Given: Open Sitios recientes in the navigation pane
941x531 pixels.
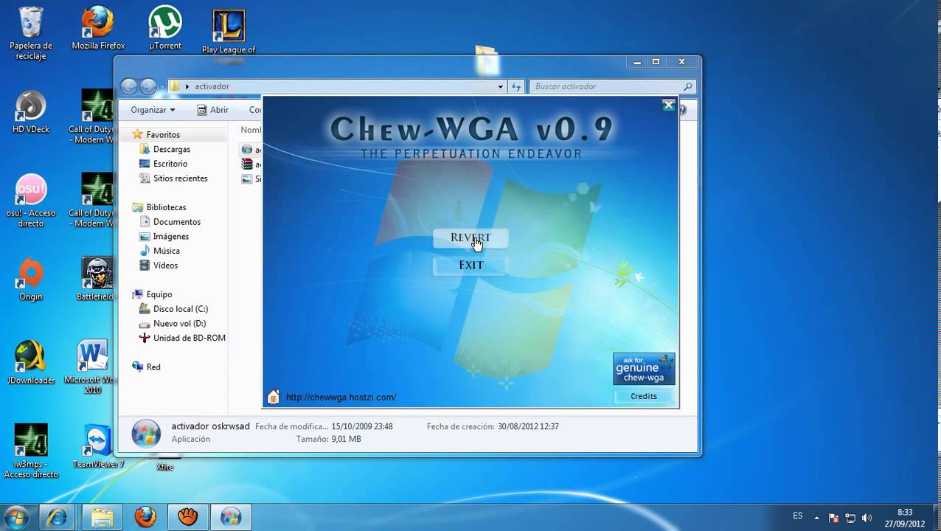Looking at the screenshot, I should point(180,178).
